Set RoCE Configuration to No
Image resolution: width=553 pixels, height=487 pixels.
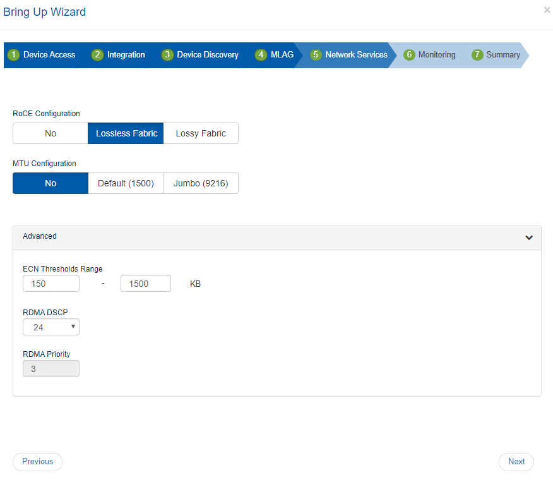click(51, 133)
